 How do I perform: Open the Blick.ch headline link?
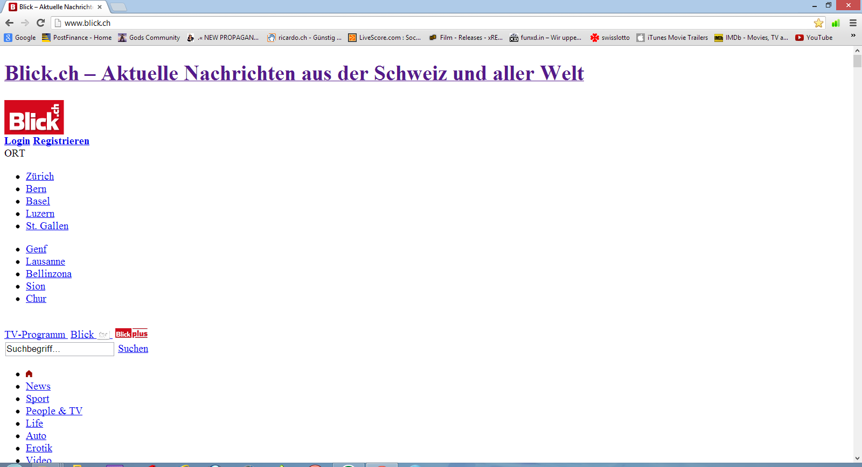coord(294,73)
